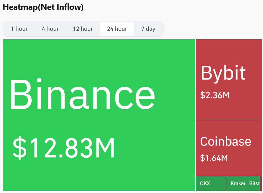Open the Binance heatmap tile
Screen dimensions: 263x193
tap(99, 115)
